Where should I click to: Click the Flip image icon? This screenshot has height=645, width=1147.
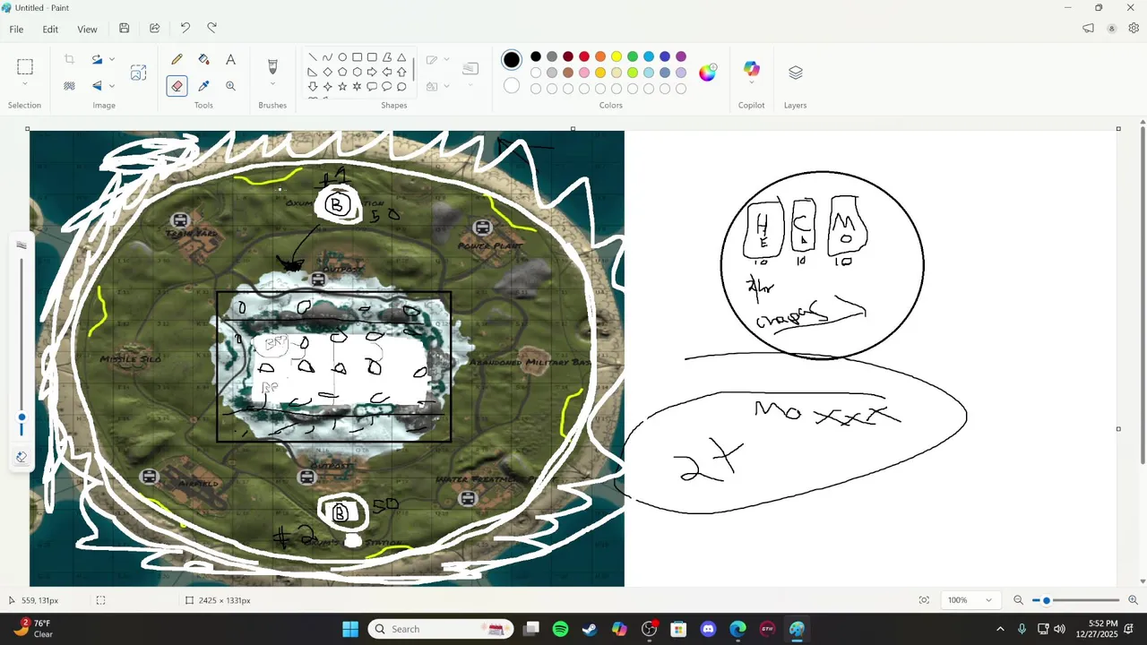(x=97, y=86)
